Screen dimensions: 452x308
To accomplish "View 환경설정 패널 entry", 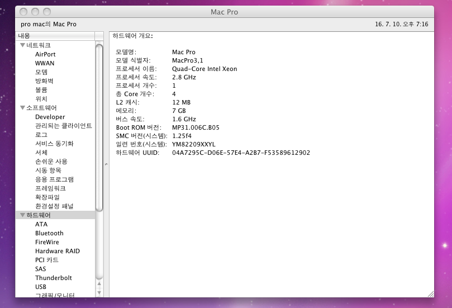I will [54, 206].
